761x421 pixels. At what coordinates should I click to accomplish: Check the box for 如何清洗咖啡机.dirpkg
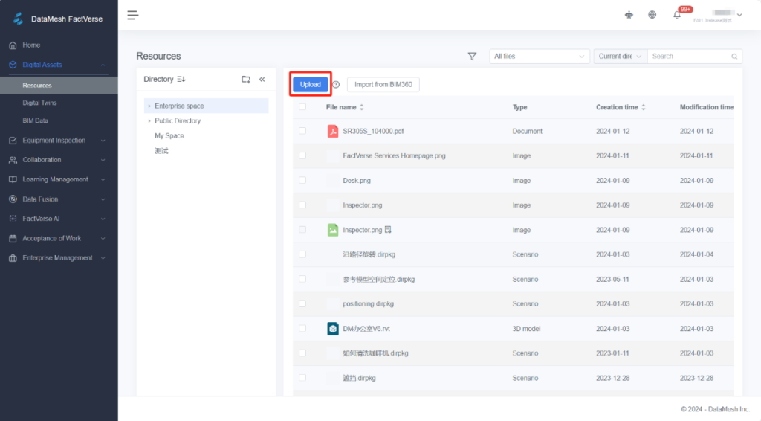click(x=302, y=353)
